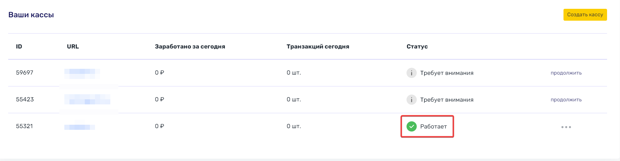Click продолжить link for cashbox 55423
Viewport: 620px width, 161px height.
(x=566, y=100)
